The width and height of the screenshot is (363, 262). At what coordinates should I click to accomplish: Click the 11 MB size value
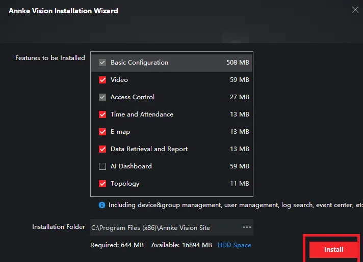coord(240,184)
